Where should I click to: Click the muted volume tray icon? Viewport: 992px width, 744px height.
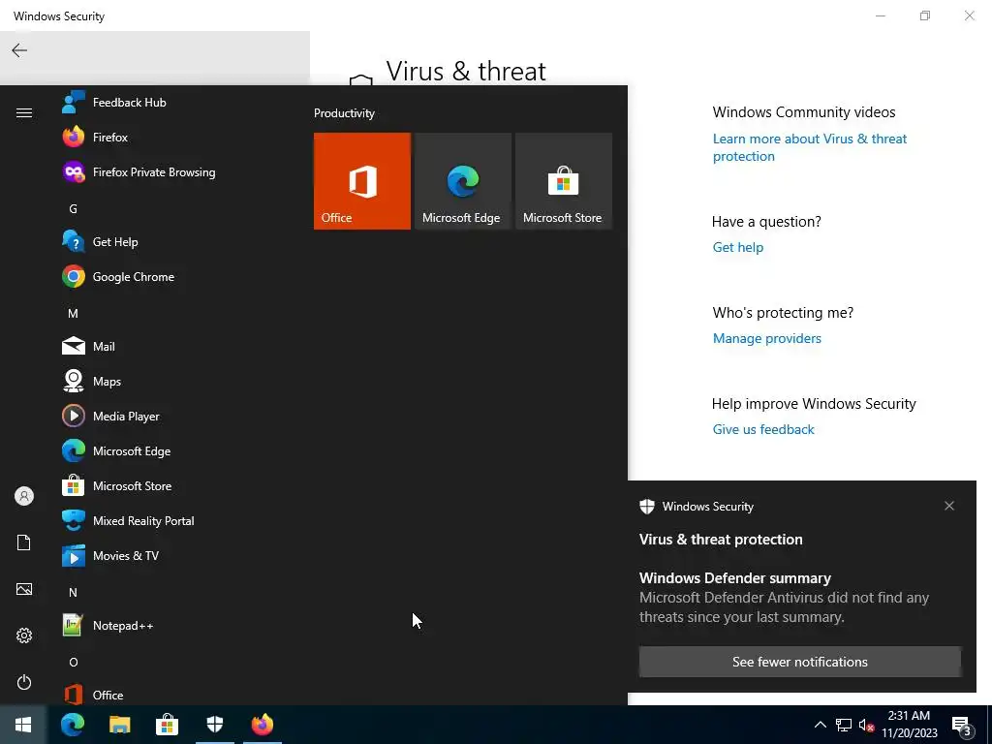(x=866, y=725)
